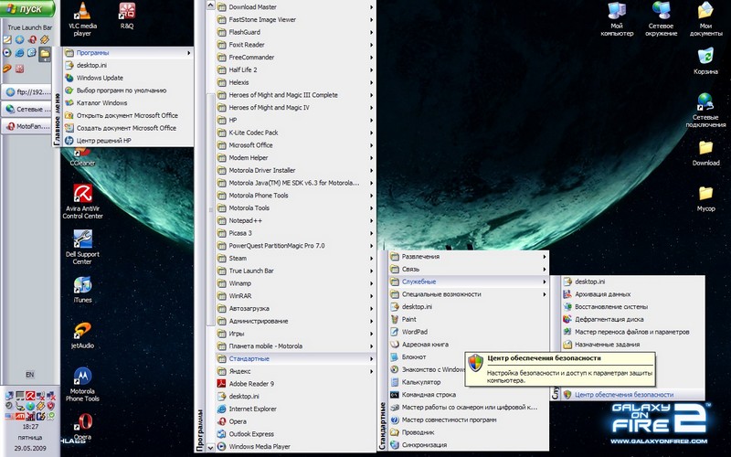Screen dimensions: 731x457
Task: Launch Opera from Программы menu
Action: [295, 421]
